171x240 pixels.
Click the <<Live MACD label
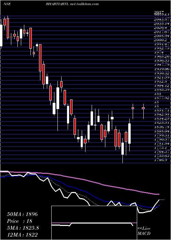144,231
